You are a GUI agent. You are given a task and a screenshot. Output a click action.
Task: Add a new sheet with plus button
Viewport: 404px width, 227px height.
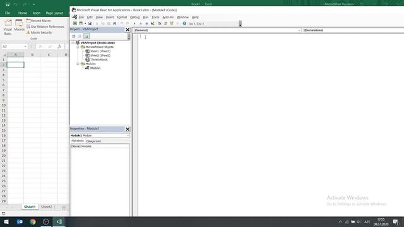[64, 207]
